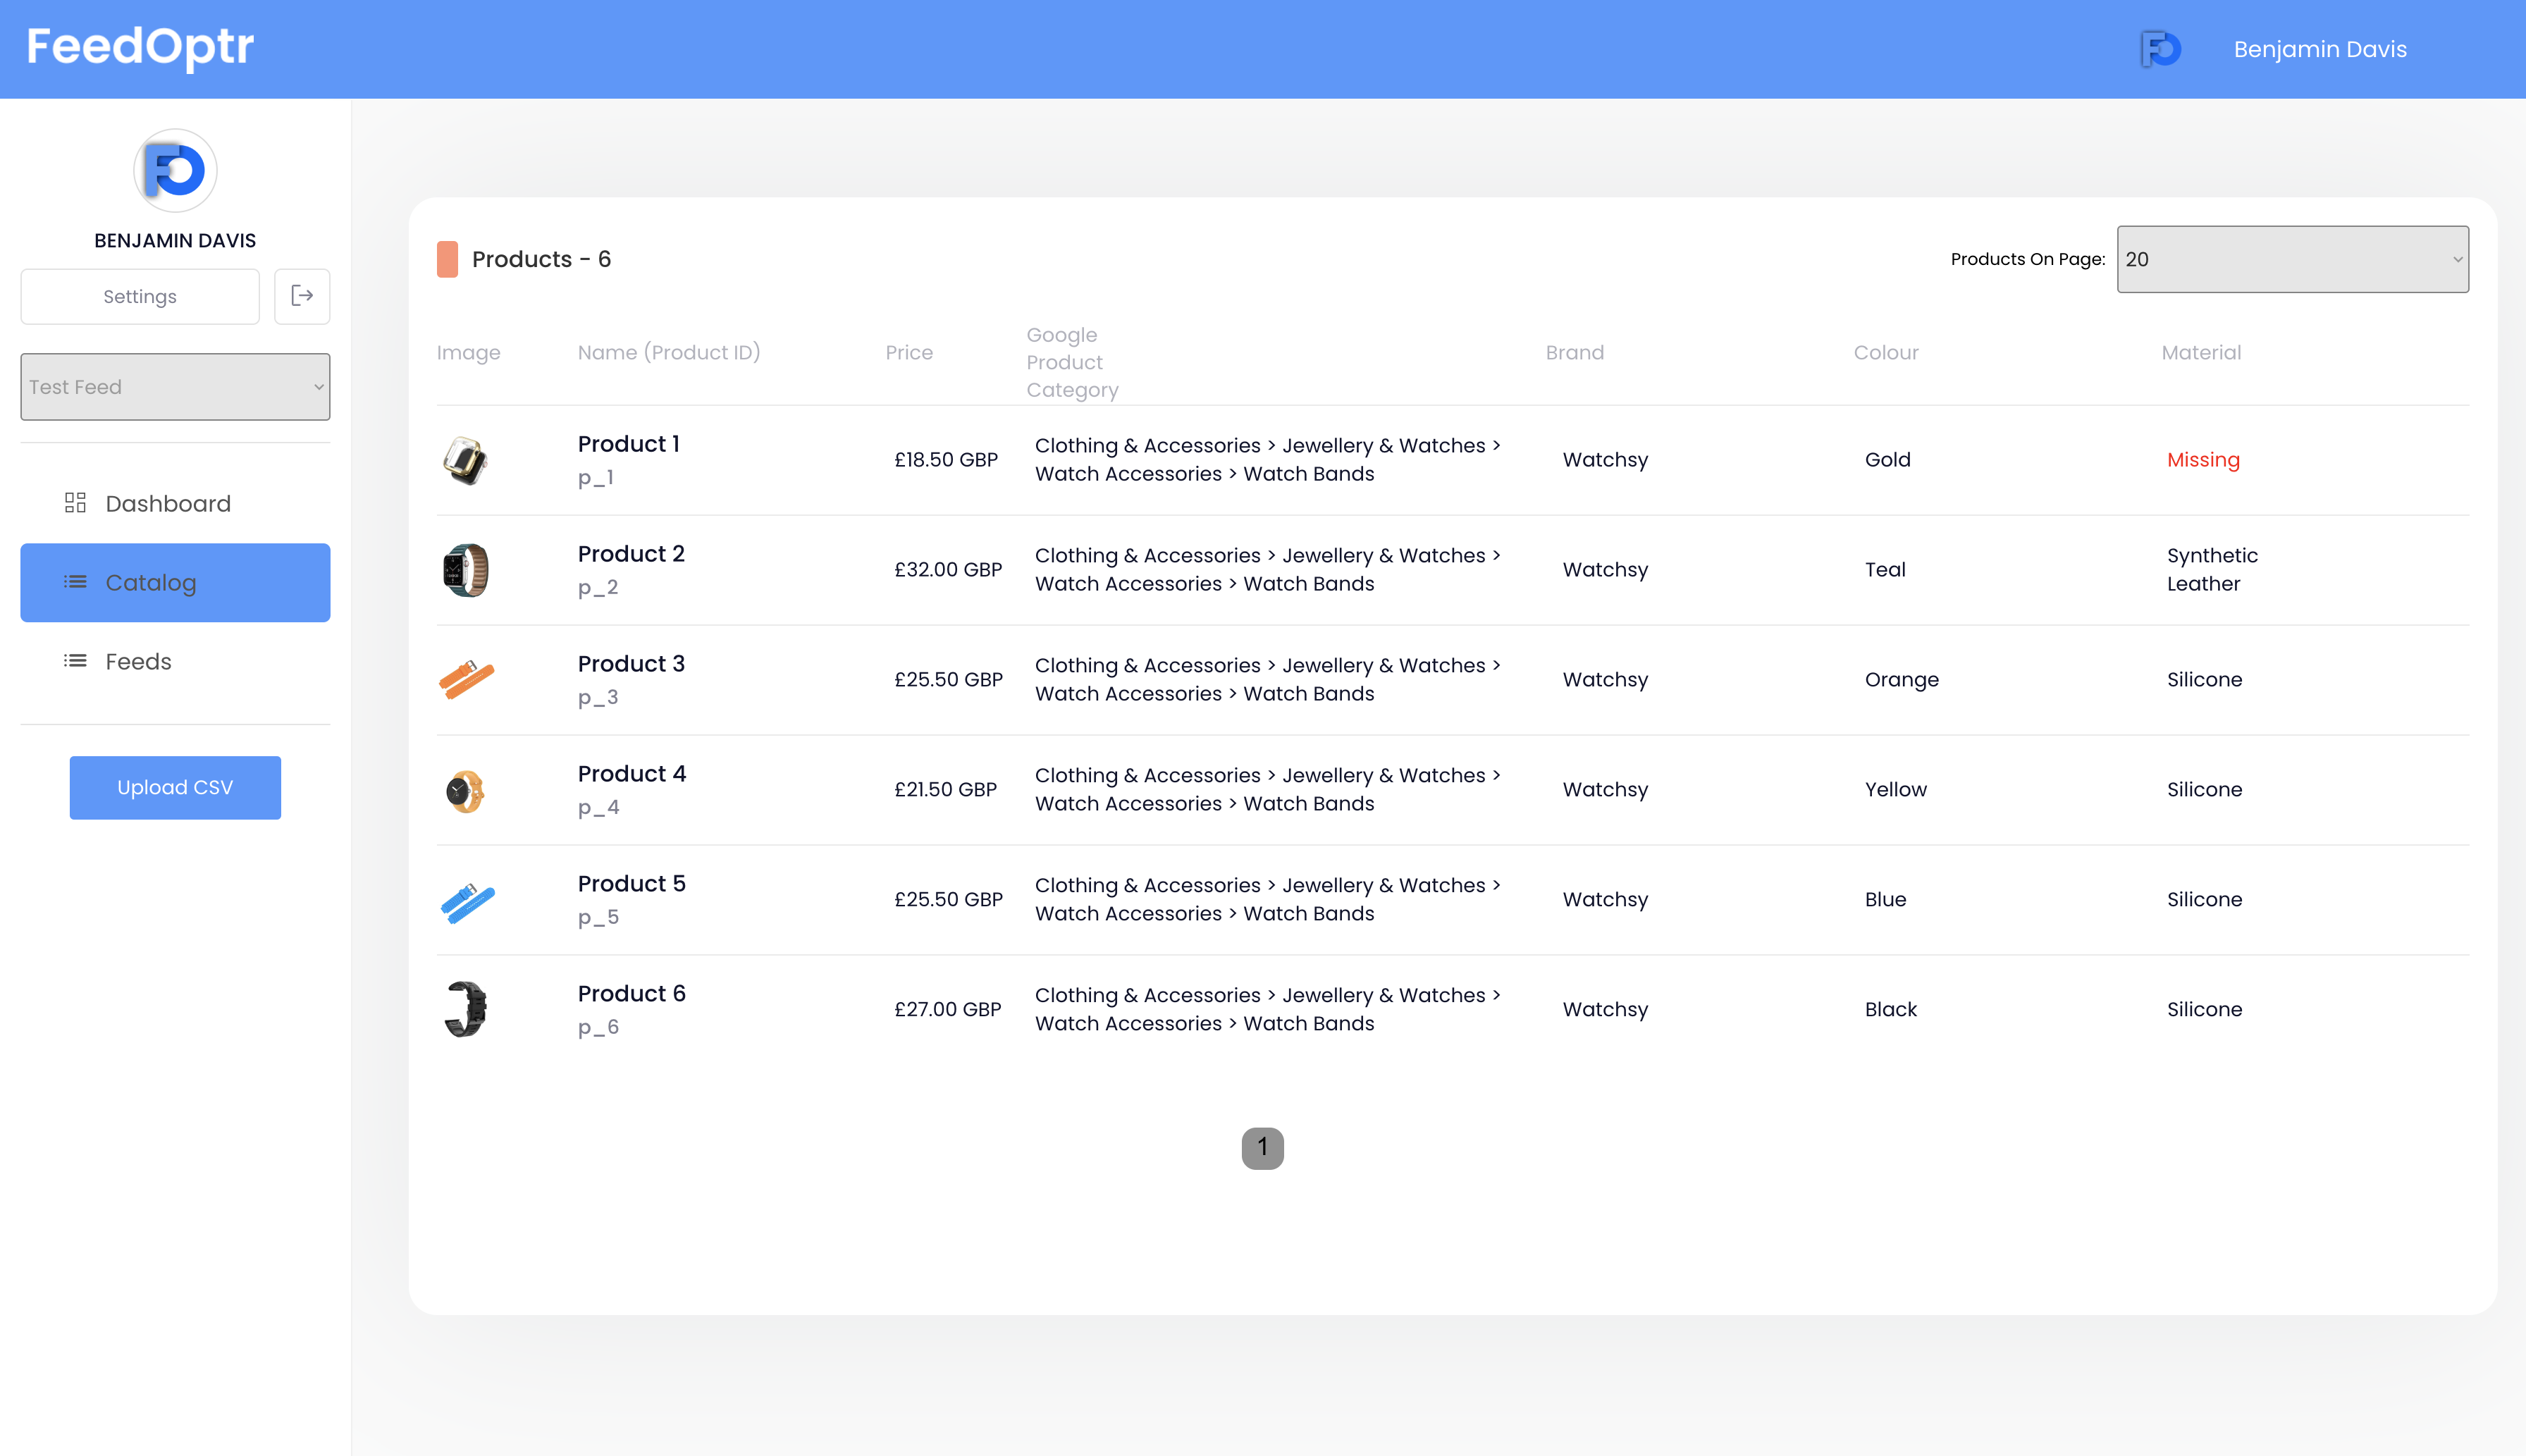Click the '£18.50 GBP' price
Image resolution: width=2526 pixels, height=1456 pixels.
click(946, 460)
